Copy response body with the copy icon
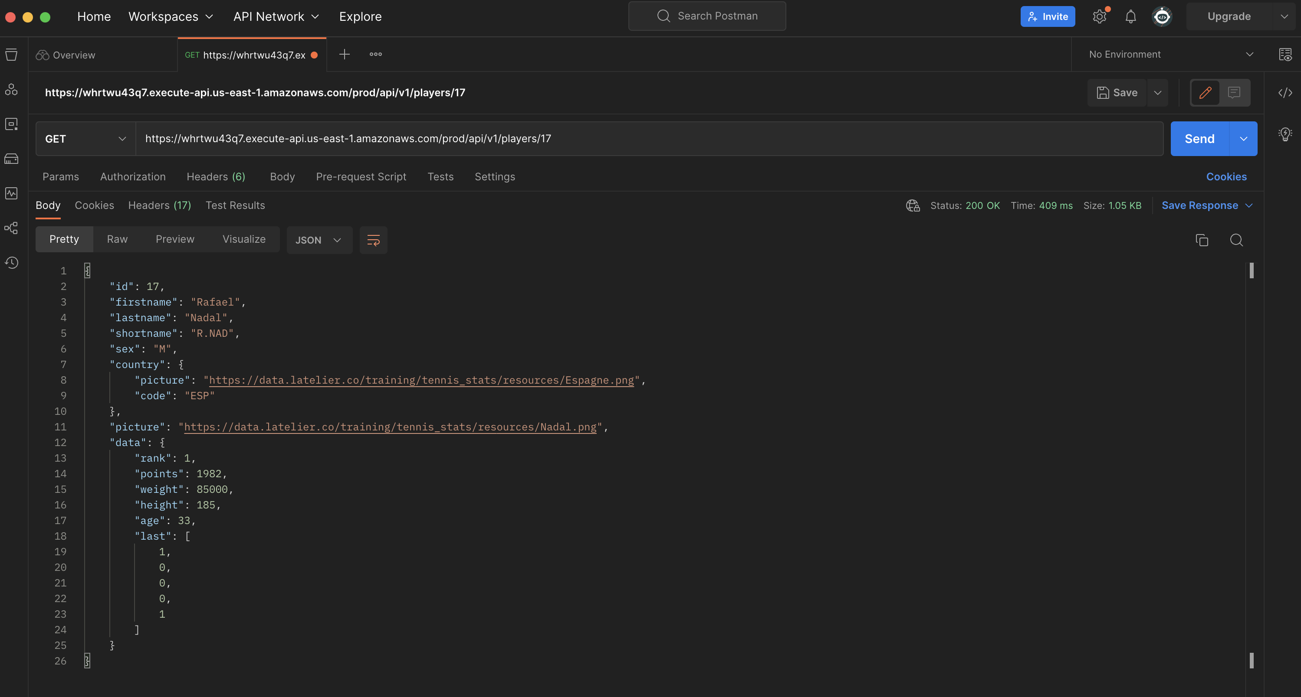Image resolution: width=1301 pixels, height=697 pixels. pyautogui.click(x=1202, y=240)
